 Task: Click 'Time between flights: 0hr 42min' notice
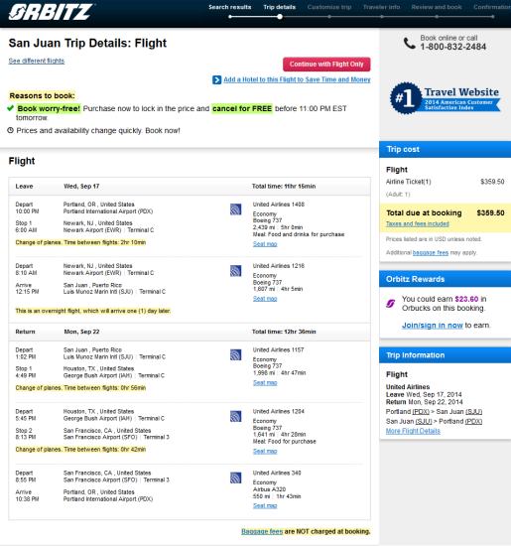(x=105, y=450)
